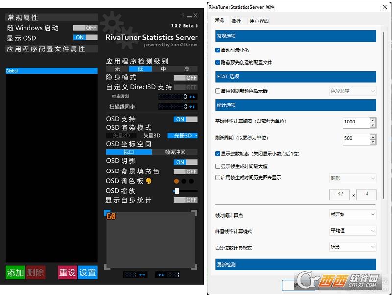Click the OSD zoom slider handle

(177, 191)
